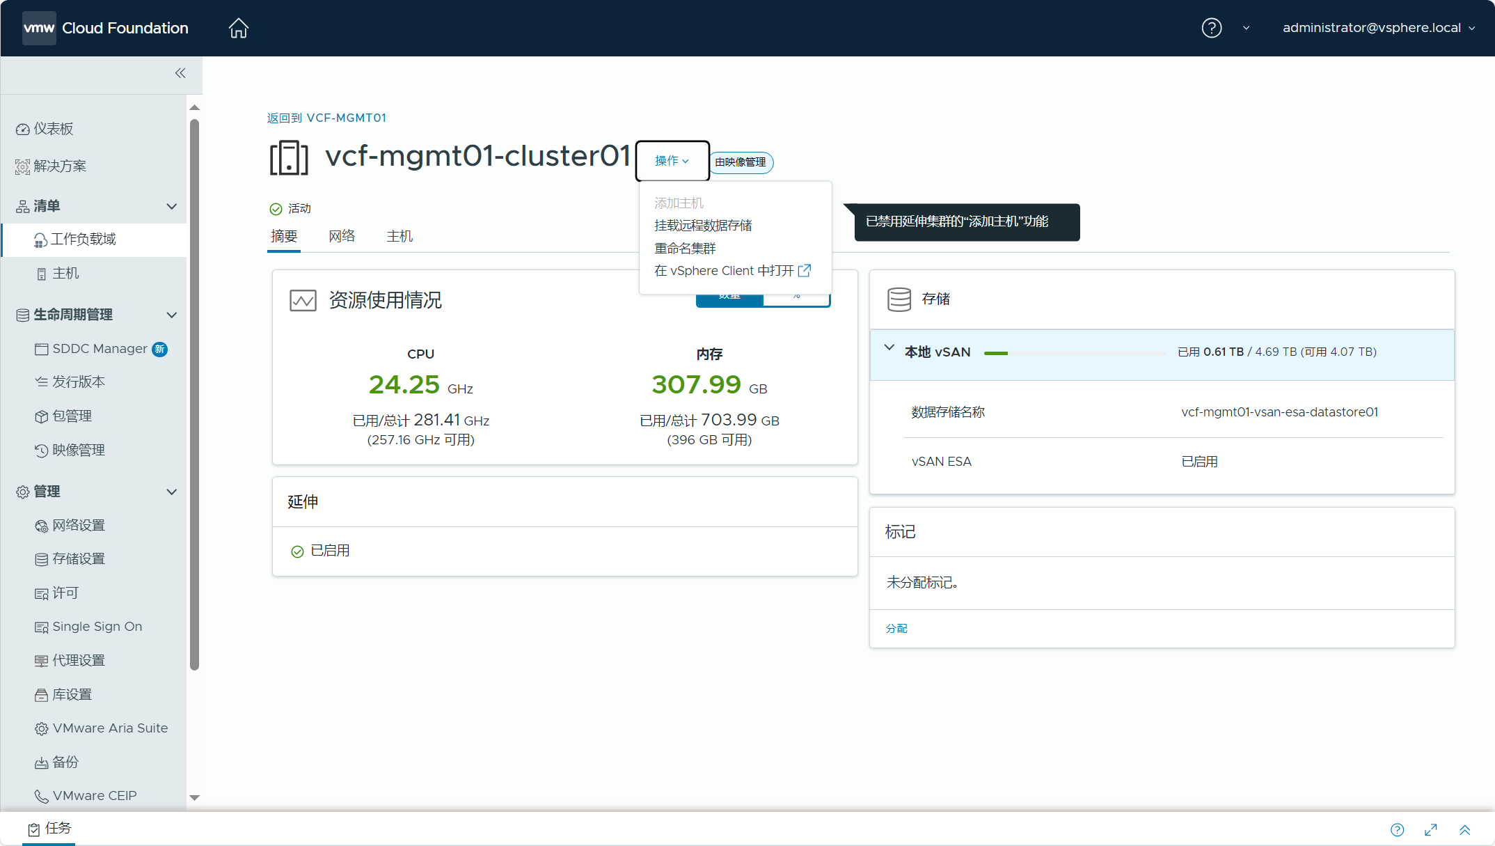1495x846 pixels.
Task: Open 备份 backup settings in sidebar
Action: (65, 762)
